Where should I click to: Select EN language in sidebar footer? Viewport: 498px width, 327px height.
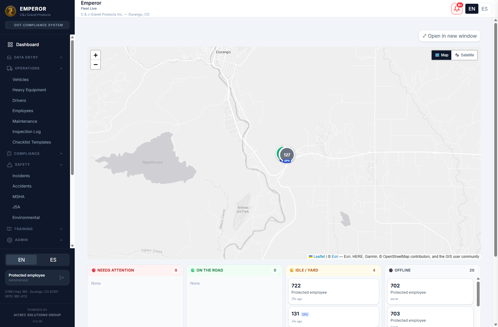[x=21, y=260]
